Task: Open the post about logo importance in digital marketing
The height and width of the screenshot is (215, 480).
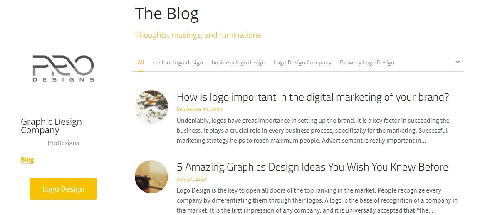Action: coord(312,97)
